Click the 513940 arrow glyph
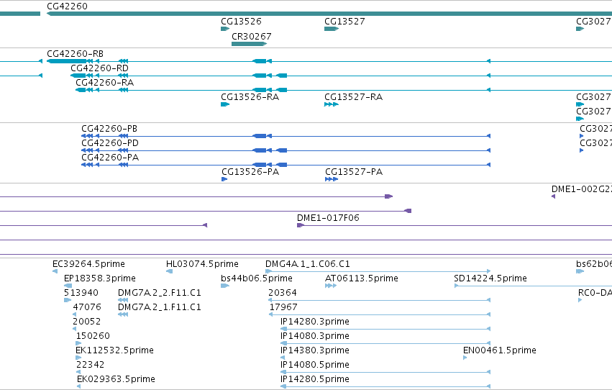The width and height of the screenshot is (612, 390). (x=68, y=300)
